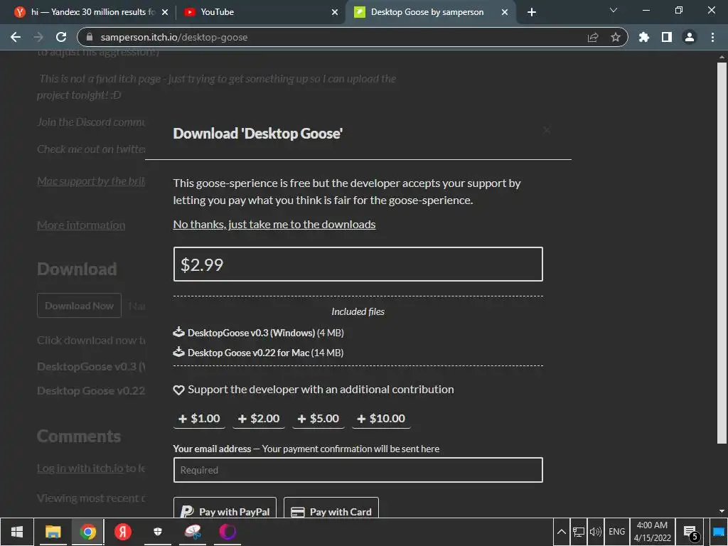Show hidden system tray icons
This screenshot has height=546, width=728.
pos(562,532)
